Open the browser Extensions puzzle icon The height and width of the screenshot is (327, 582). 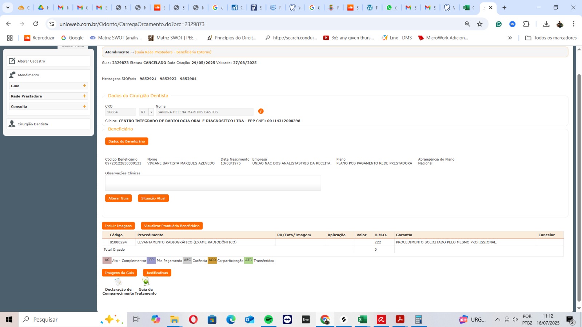point(526,24)
